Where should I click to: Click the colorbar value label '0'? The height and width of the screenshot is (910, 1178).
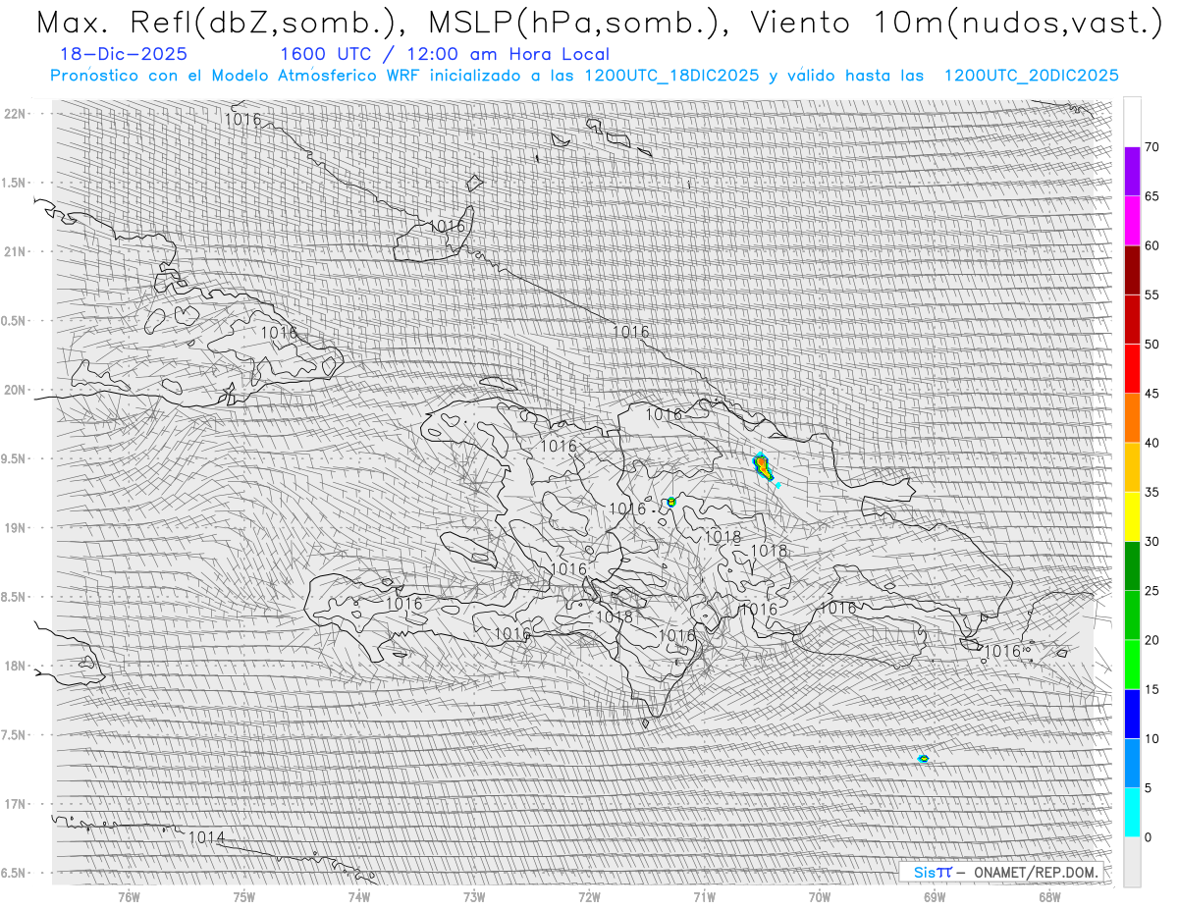click(1149, 837)
